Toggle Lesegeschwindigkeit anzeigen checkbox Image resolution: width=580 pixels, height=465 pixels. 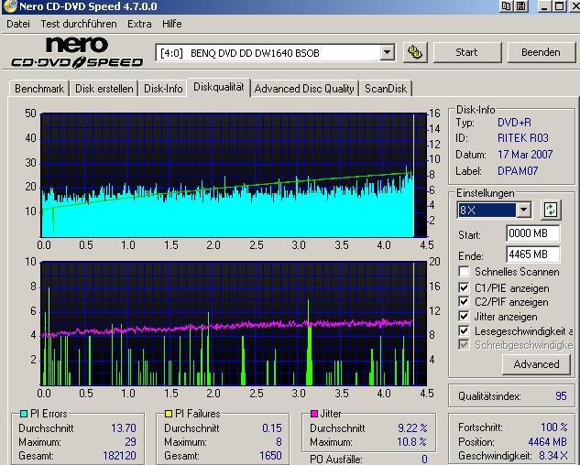[464, 330]
